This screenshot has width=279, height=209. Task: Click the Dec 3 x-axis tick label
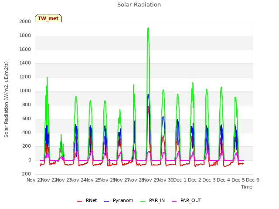pos(209,180)
